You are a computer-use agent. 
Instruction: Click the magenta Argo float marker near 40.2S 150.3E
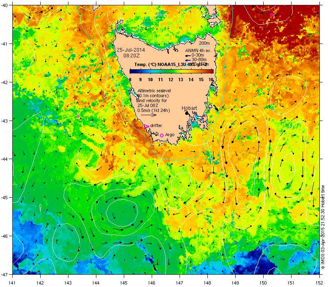(x=271, y=15)
